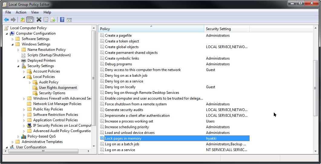Toggle Show/Hide Action Pane icon
The width and height of the screenshot is (321, 164).
click(x=69, y=20)
